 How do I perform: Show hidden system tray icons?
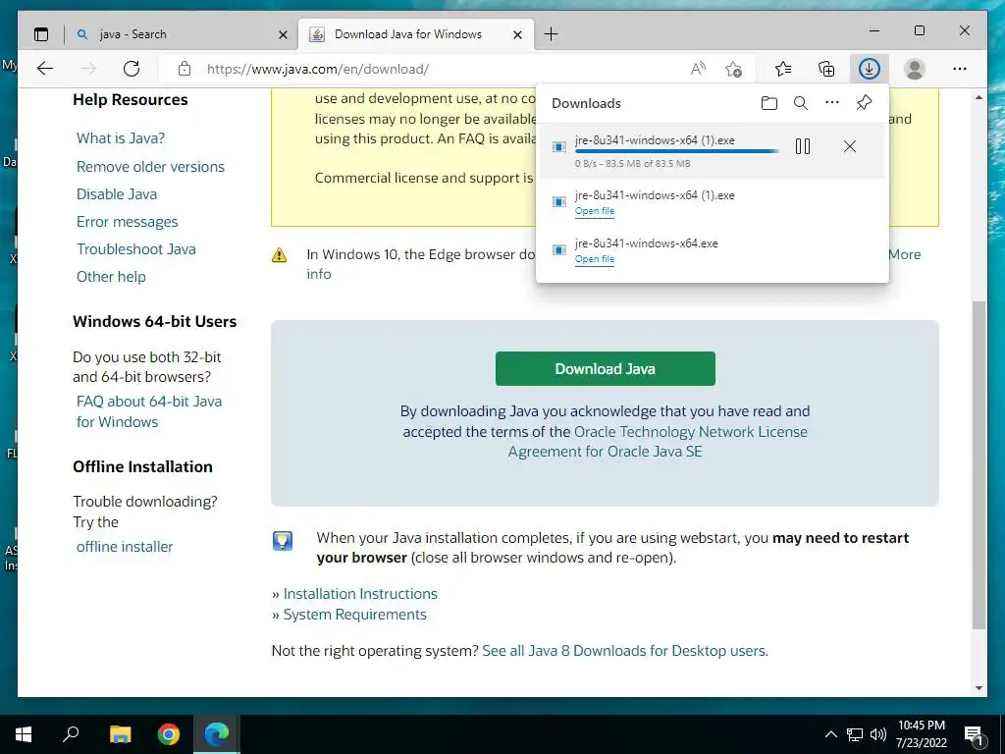click(x=830, y=734)
